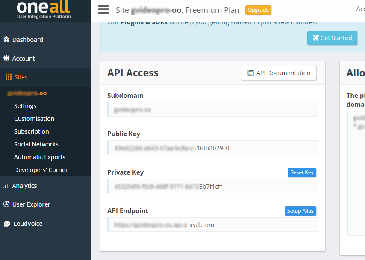
Task: Click the LoudVoice speech bubble icon
Action: coord(7,224)
